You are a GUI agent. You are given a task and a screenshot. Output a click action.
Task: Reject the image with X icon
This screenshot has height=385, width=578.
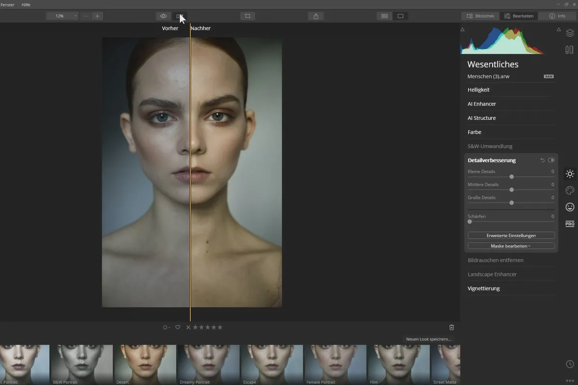(x=188, y=327)
